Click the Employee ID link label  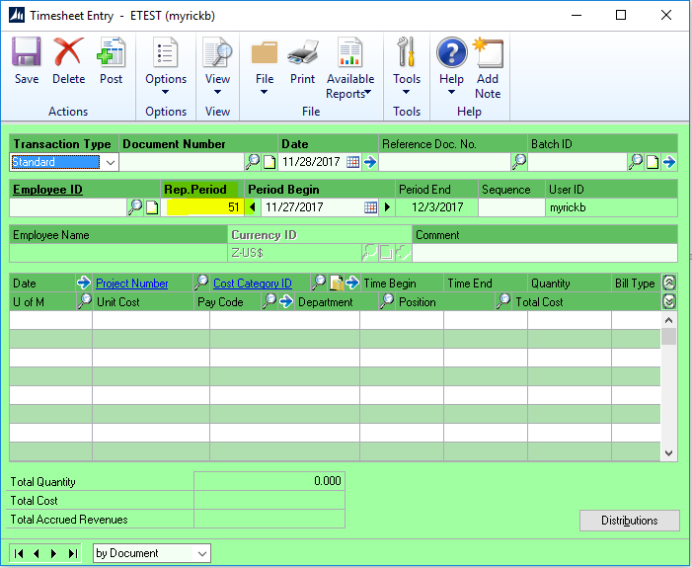47,190
